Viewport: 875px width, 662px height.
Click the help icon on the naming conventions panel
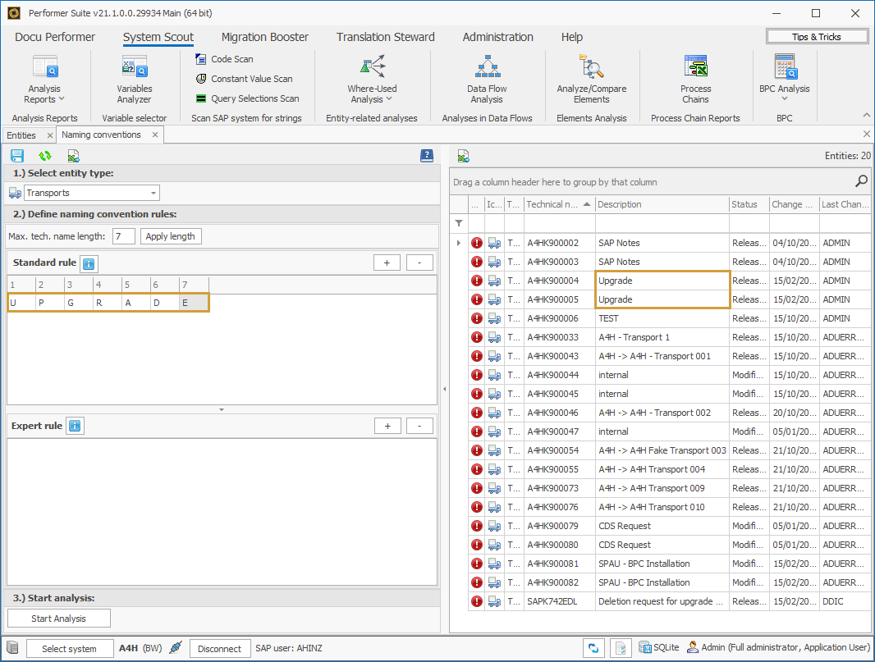pyautogui.click(x=426, y=155)
